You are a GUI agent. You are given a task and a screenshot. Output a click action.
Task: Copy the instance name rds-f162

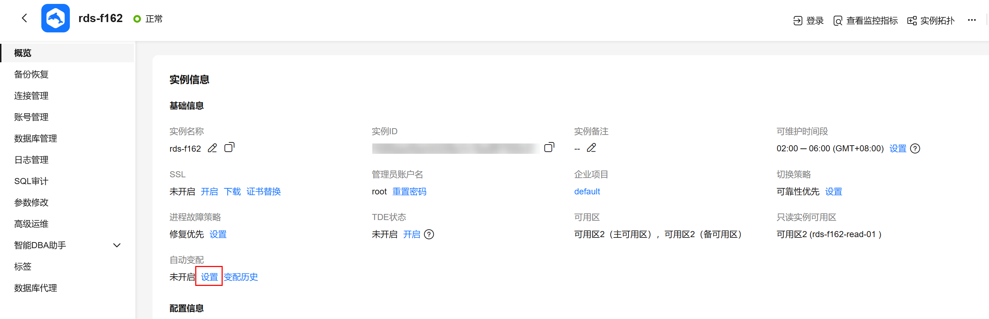pyautogui.click(x=229, y=147)
